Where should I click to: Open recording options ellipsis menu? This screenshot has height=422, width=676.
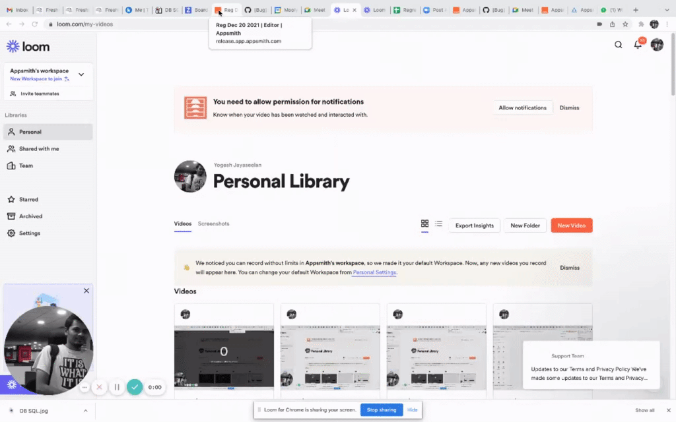pyautogui.click(x=84, y=387)
